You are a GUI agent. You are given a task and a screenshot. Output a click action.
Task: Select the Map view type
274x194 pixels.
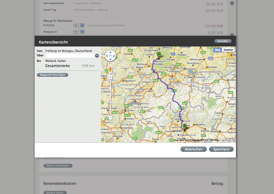(x=218, y=50)
